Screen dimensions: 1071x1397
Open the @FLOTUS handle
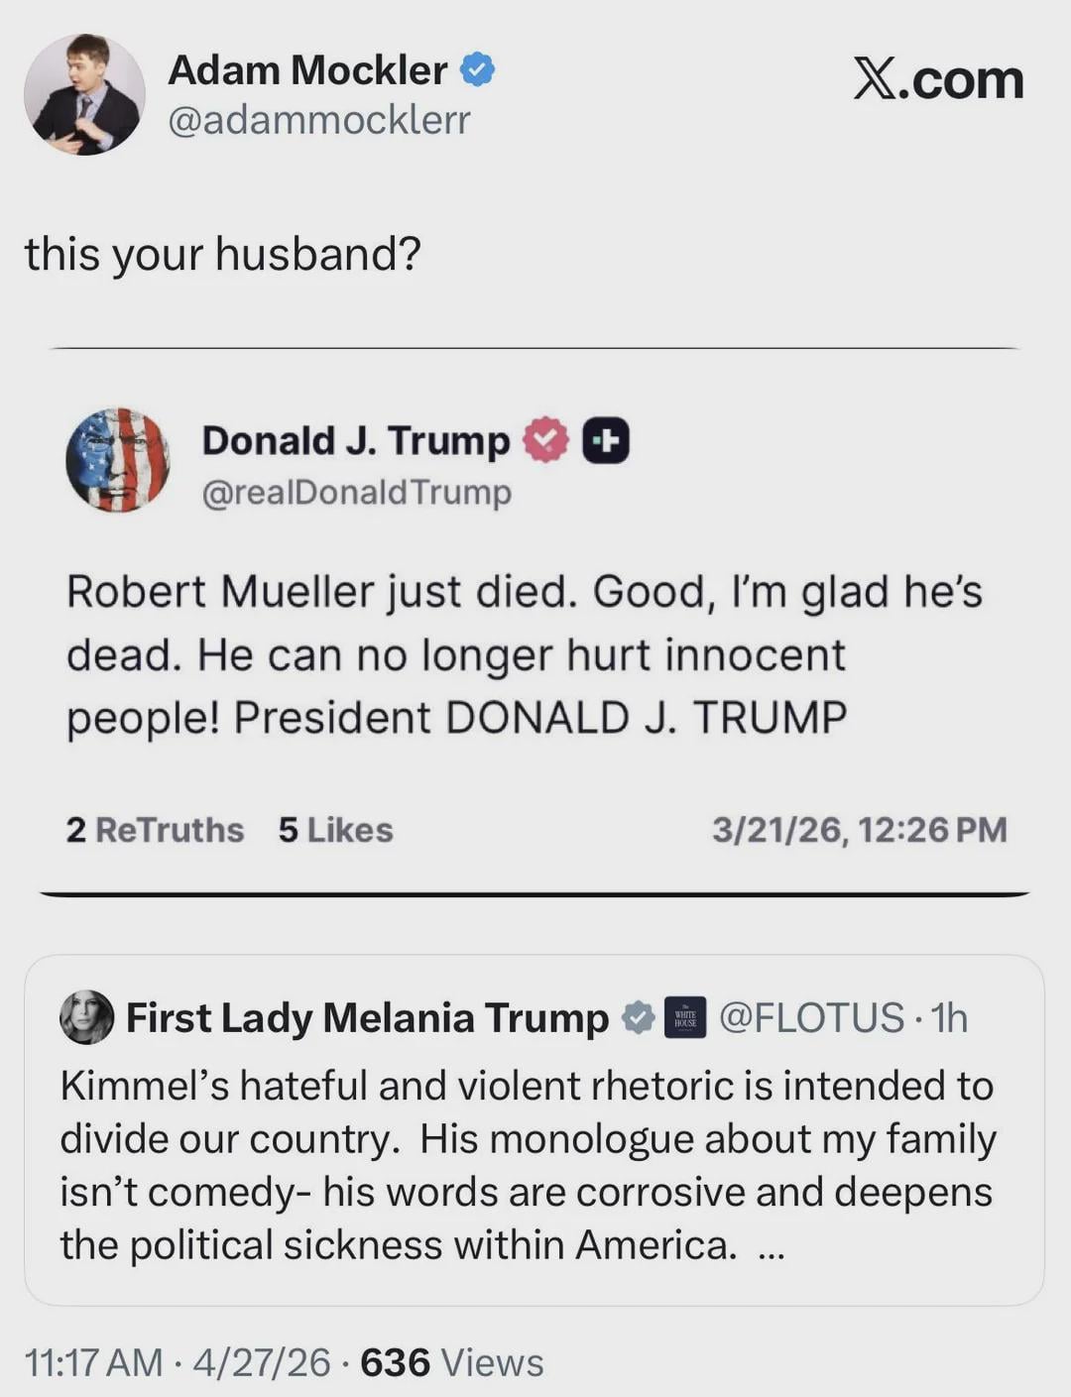click(811, 1017)
